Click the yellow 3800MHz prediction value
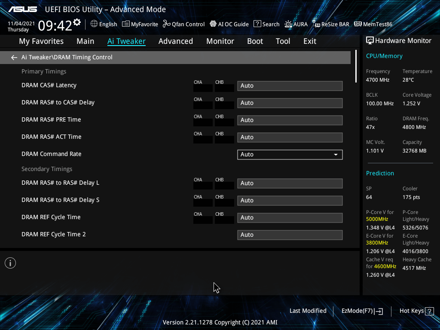The height and width of the screenshot is (330, 440). [x=377, y=243]
